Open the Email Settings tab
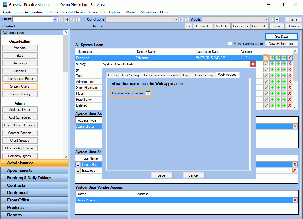 pyautogui.click(x=205, y=75)
